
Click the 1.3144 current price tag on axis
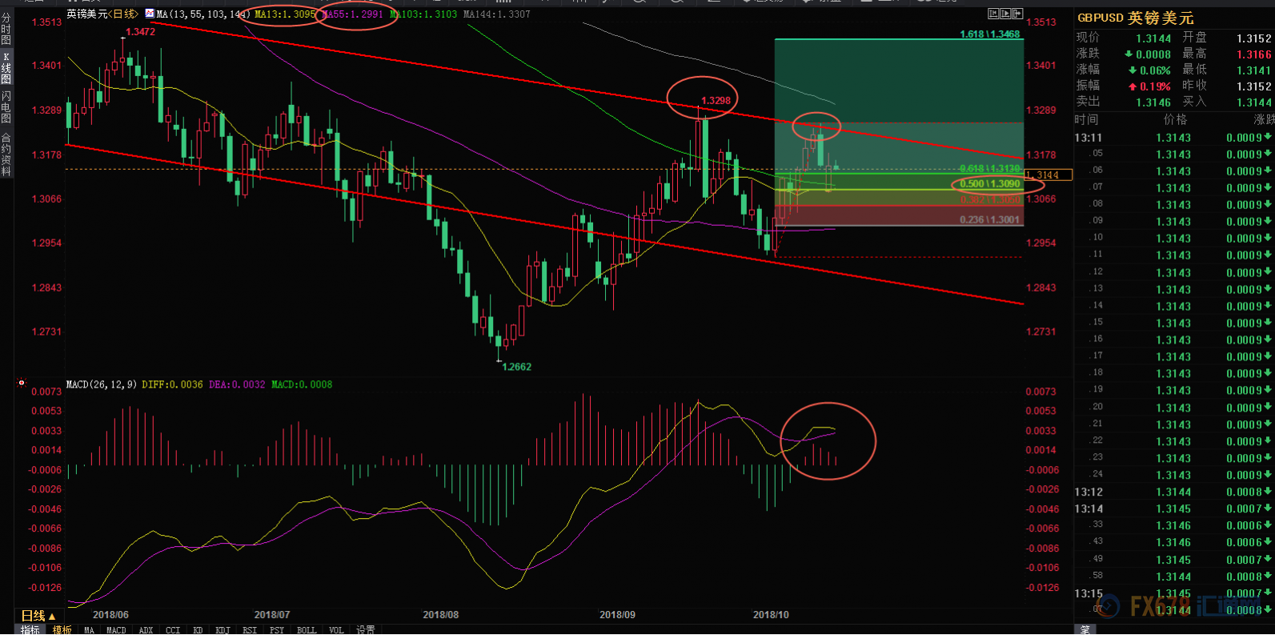point(1048,175)
